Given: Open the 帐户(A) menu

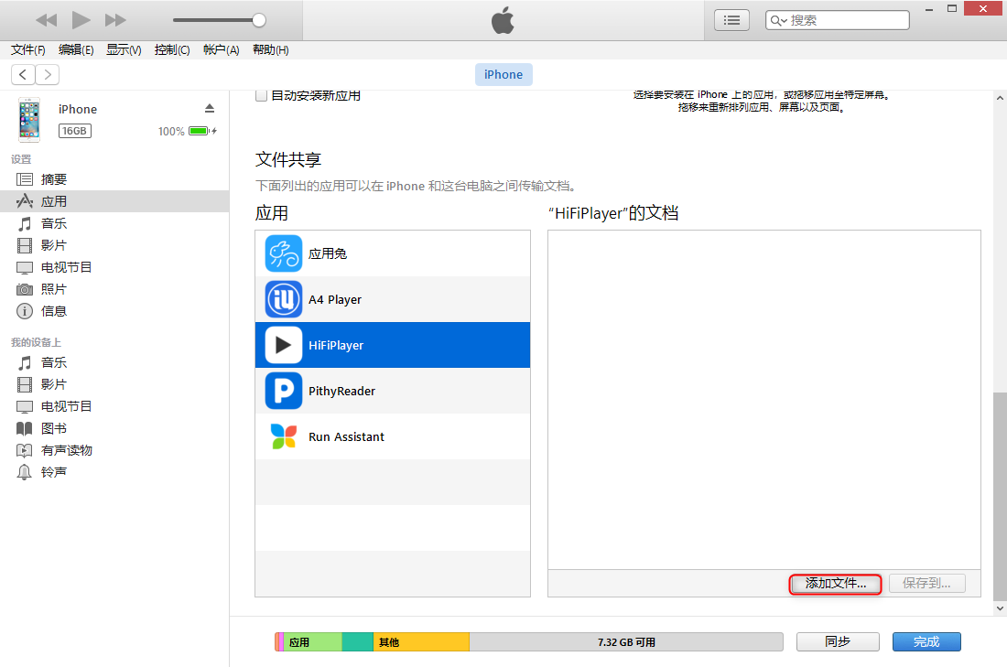Looking at the screenshot, I should (221, 50).
